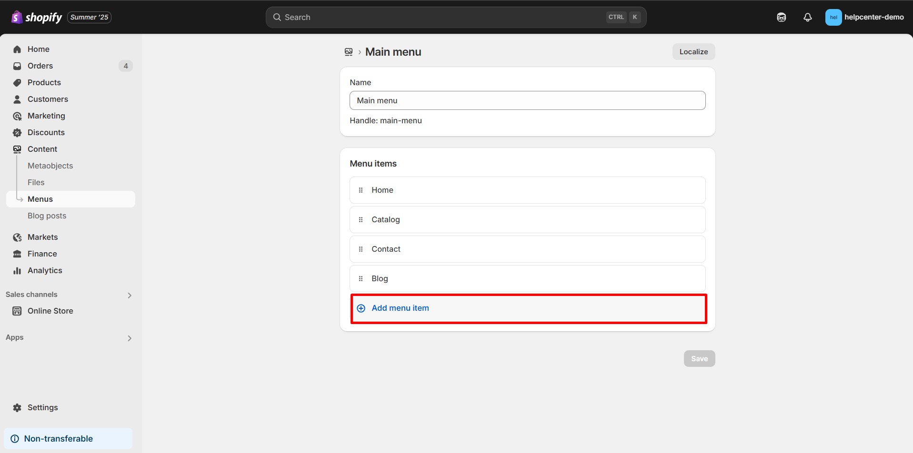This screenshot has width=913, height=453.
Task: Open Metaobjects in the Content submenu
Action: 50,166
